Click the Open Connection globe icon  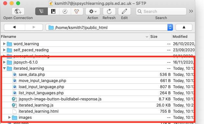[x=18, y=11]
